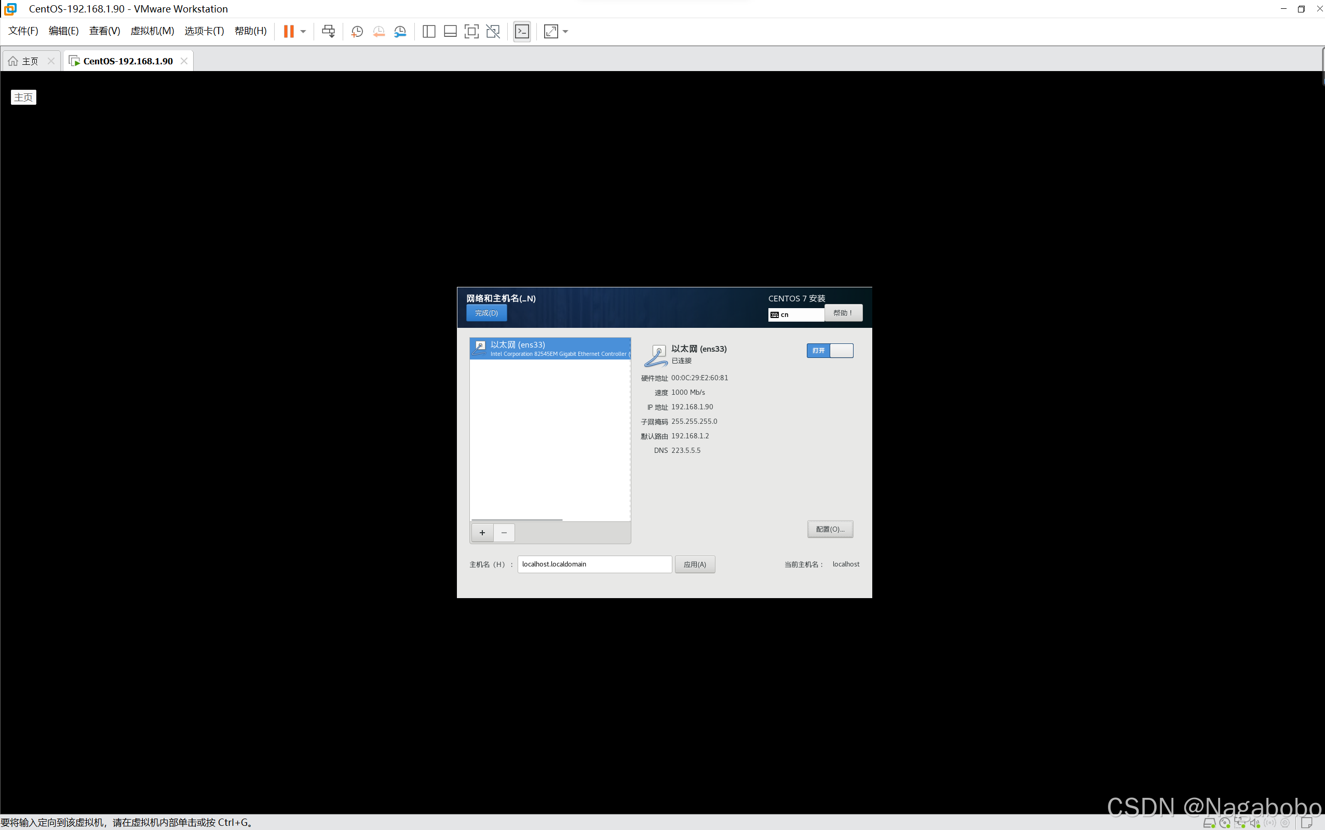1325x830 pixels.
Task: Click the orange pause VM icon
Action: point(288,31)
